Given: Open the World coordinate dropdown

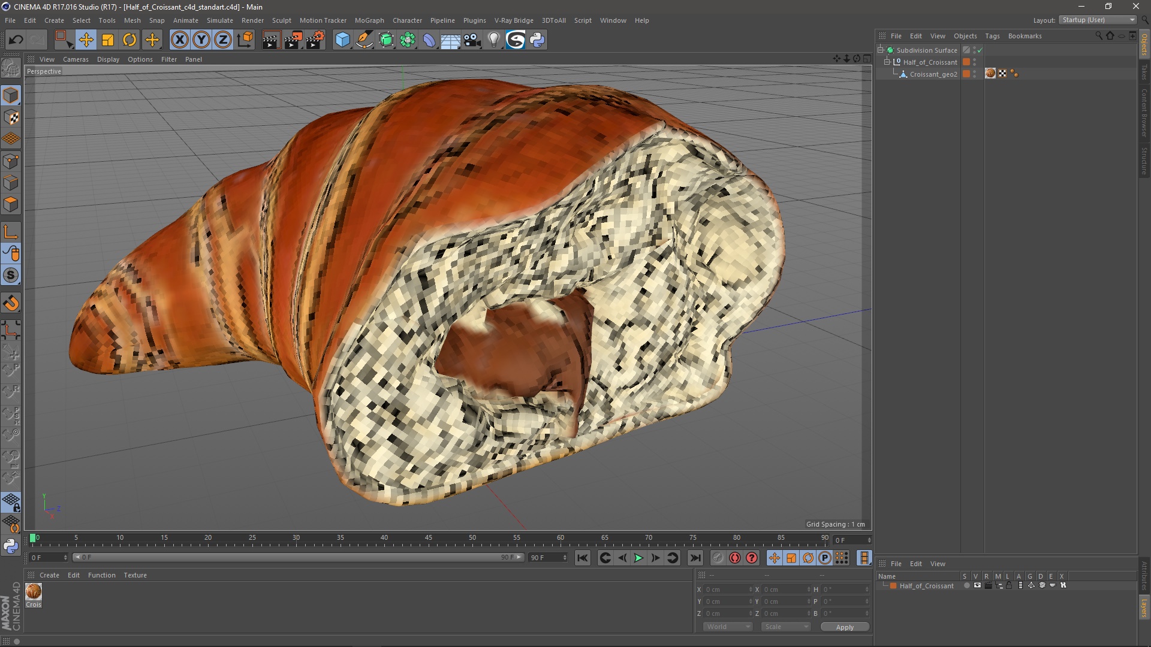Looking at the screenshot, I should (728, 627).
